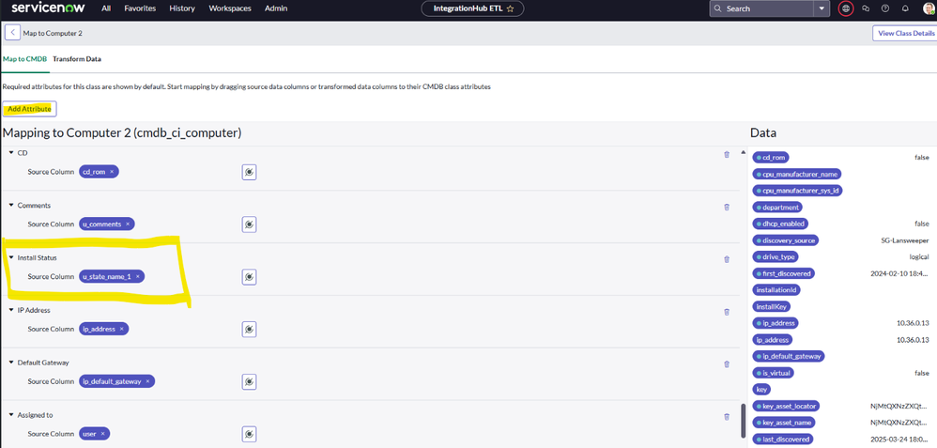Delete the CD attribute mapping via trash icon
This screenshot has width=937, height=448.
(x=727, y=154)
